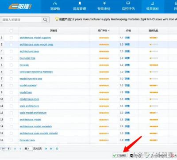This screenshot has width=177, height=160.
Task: Check the box for ho scale trees
Action: [11, 140]
